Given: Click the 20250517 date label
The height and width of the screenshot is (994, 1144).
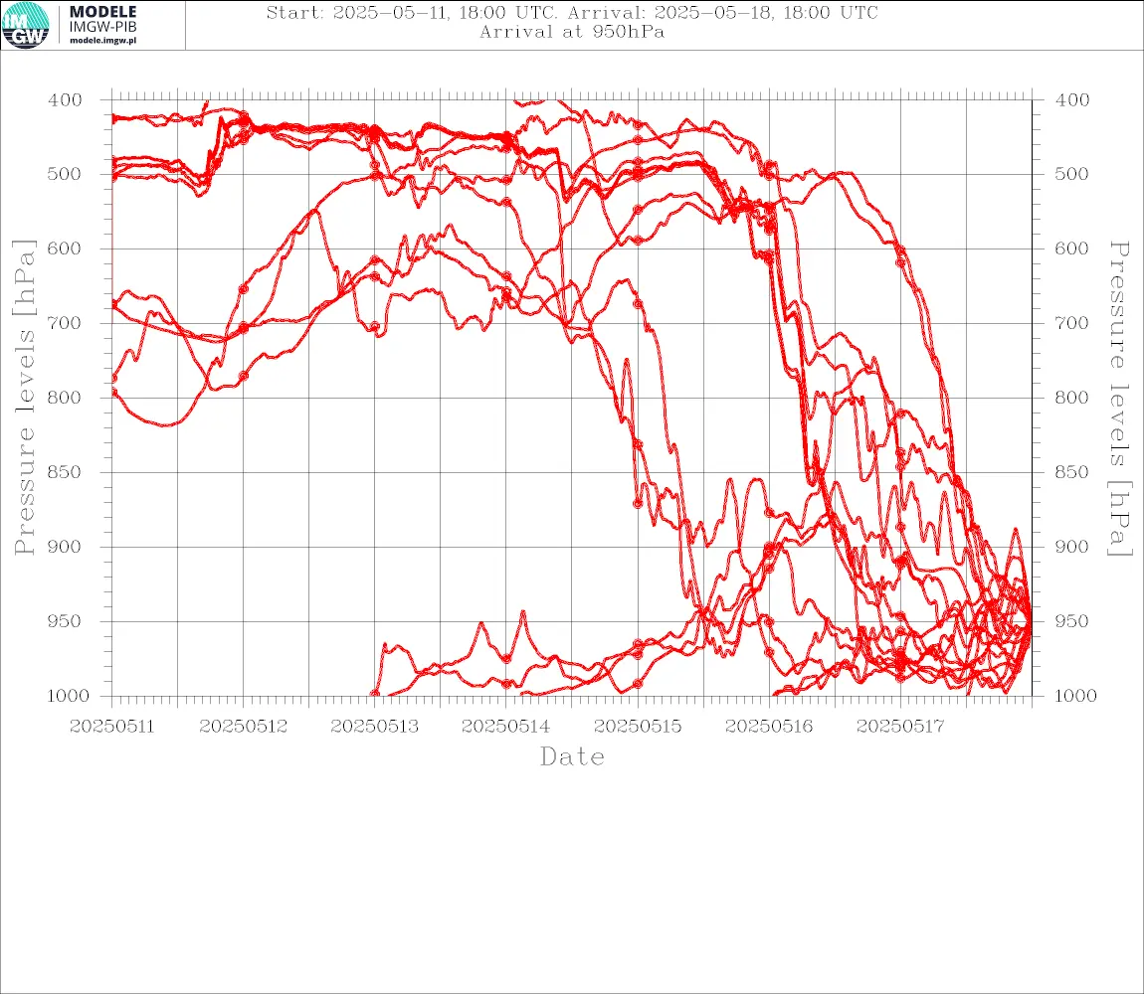Looking at the screenshot, I should pos(900,727).
